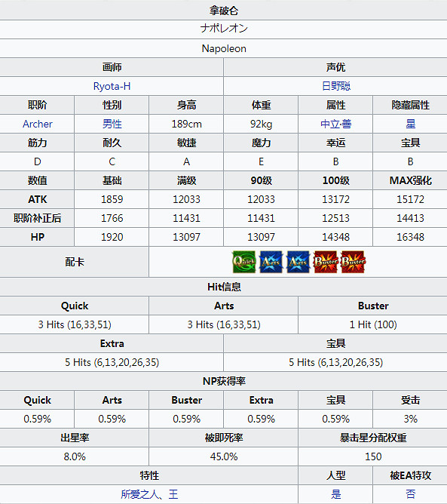Click the weight value 92kg
447x504 pixels.
click(261, 124)
